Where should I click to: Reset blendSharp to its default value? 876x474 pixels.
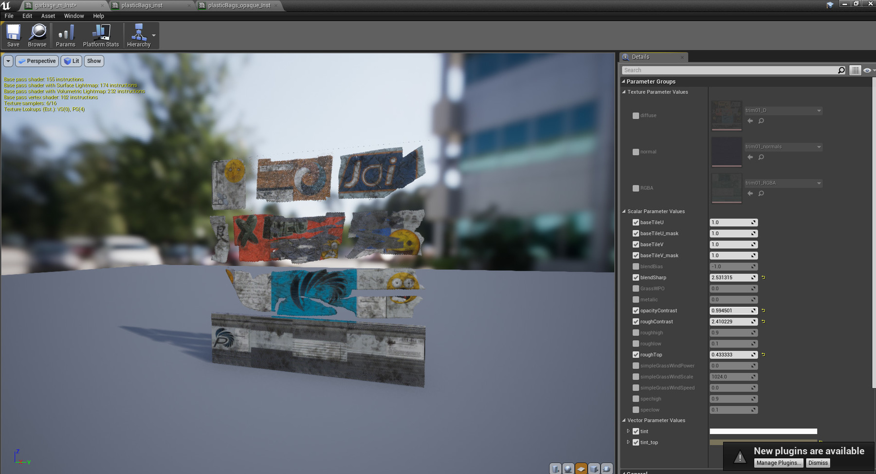[x=764, y=277]
